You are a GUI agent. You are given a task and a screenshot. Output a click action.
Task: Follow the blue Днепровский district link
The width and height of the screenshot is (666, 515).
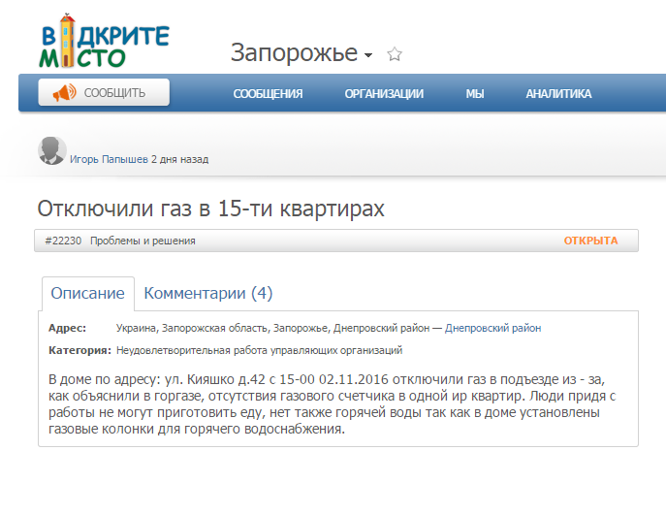click(x=477, y=328)
